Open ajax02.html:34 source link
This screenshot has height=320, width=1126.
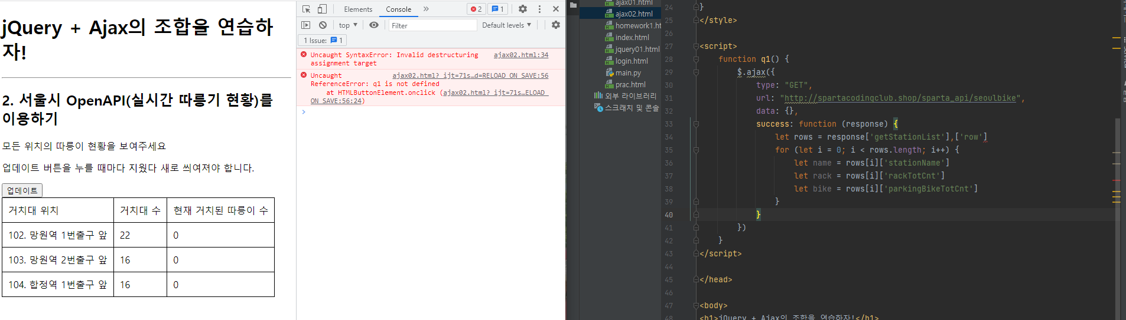pyautogui.click(x=521, y=55)
